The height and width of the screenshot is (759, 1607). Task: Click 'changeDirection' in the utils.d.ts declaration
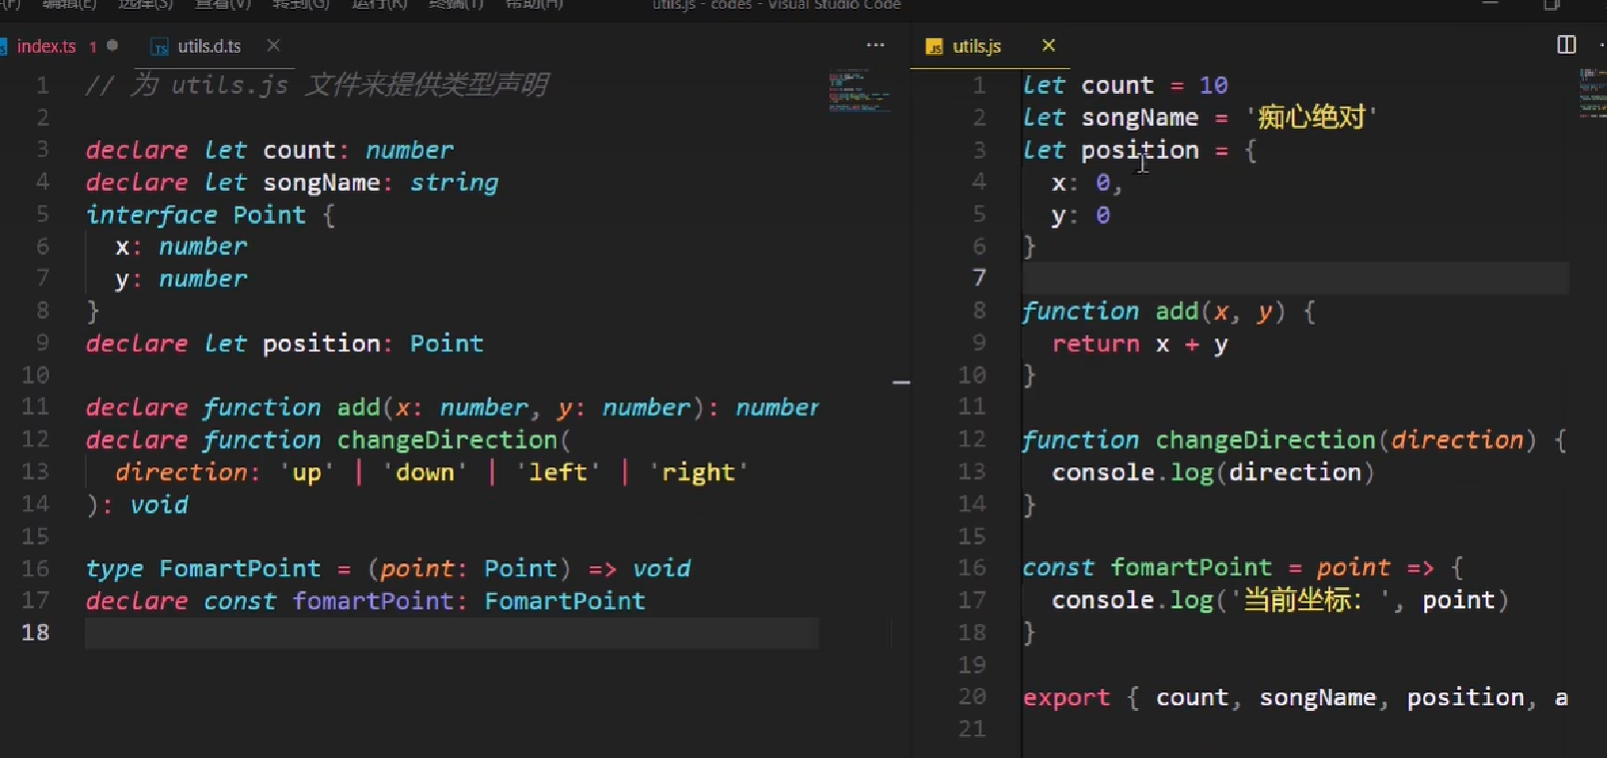click(x=447, y=439)
